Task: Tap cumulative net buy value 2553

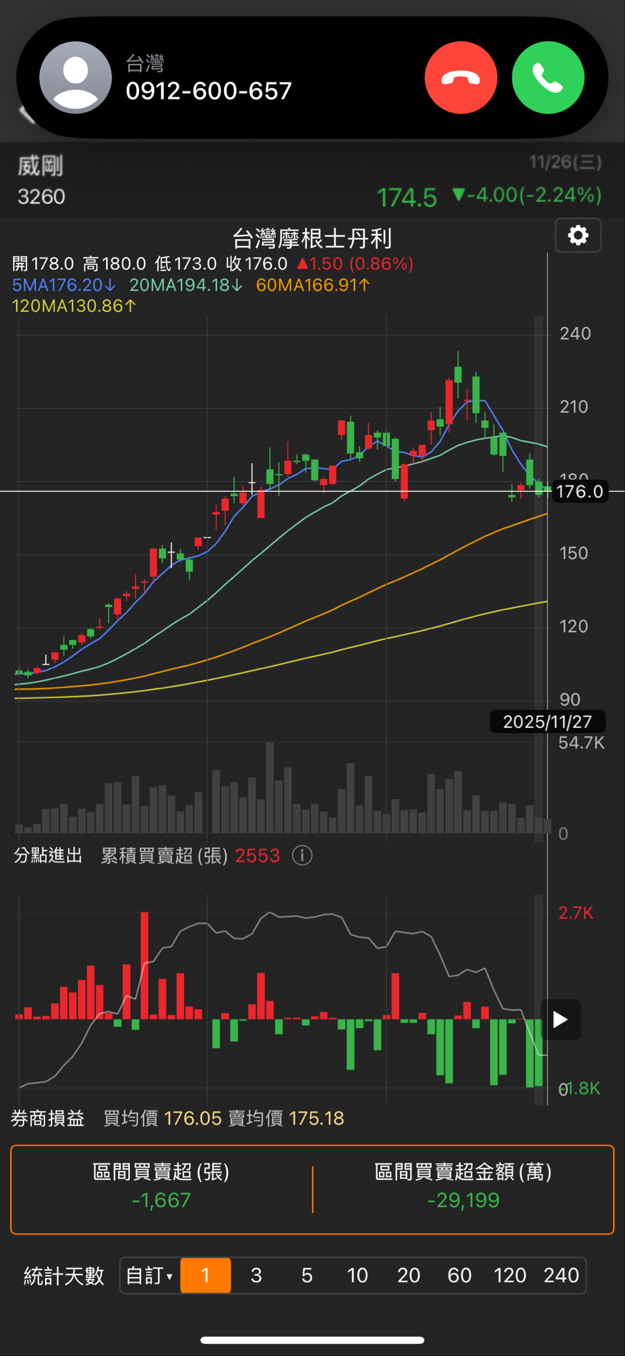Action: coord(257,855)
